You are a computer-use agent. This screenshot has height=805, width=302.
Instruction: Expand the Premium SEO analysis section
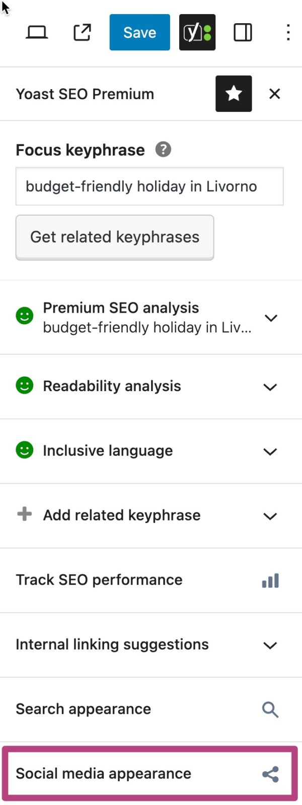click(271, 318)
